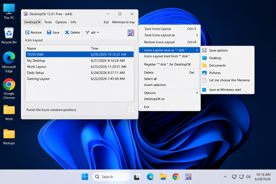Select the Daily Setup layout row
The image size is (276, 184).
80,73
